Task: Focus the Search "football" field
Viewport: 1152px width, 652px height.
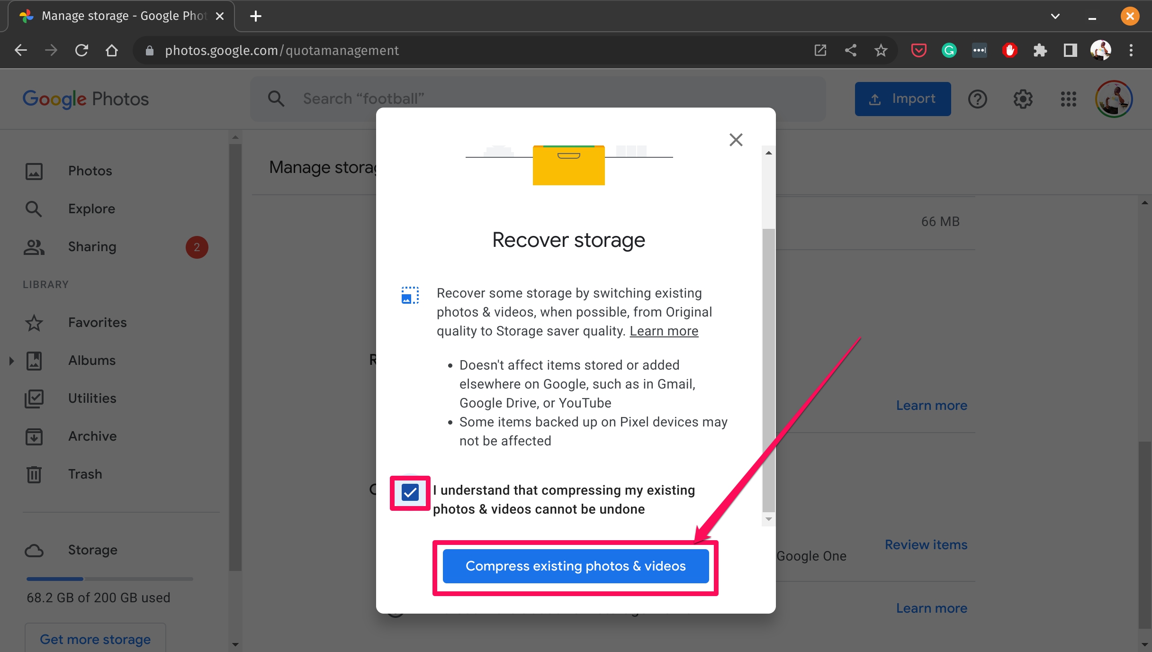Action: click(538, 99)
